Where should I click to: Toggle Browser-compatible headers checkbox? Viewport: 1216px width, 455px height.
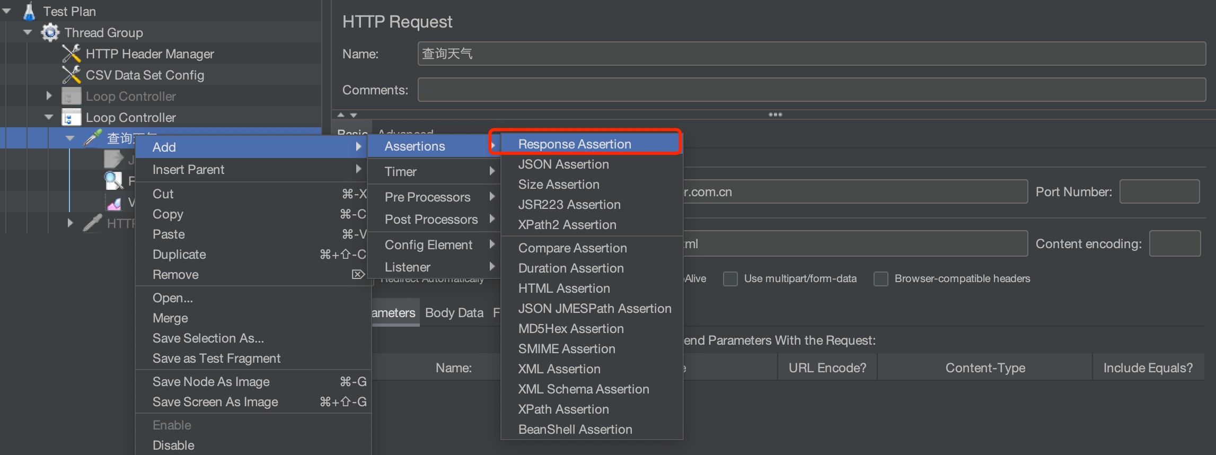[x=881, y=278]
